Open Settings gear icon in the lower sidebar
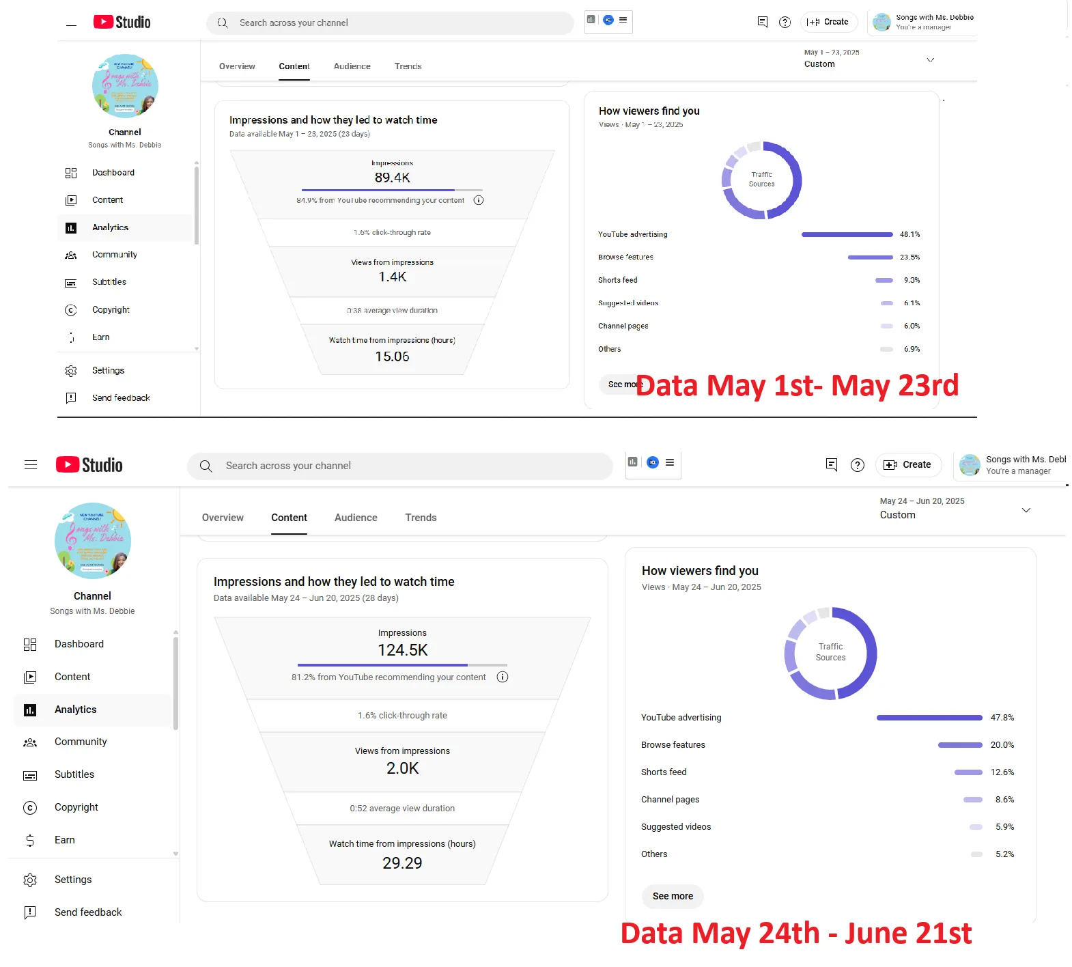 click(x=30, y=880)
